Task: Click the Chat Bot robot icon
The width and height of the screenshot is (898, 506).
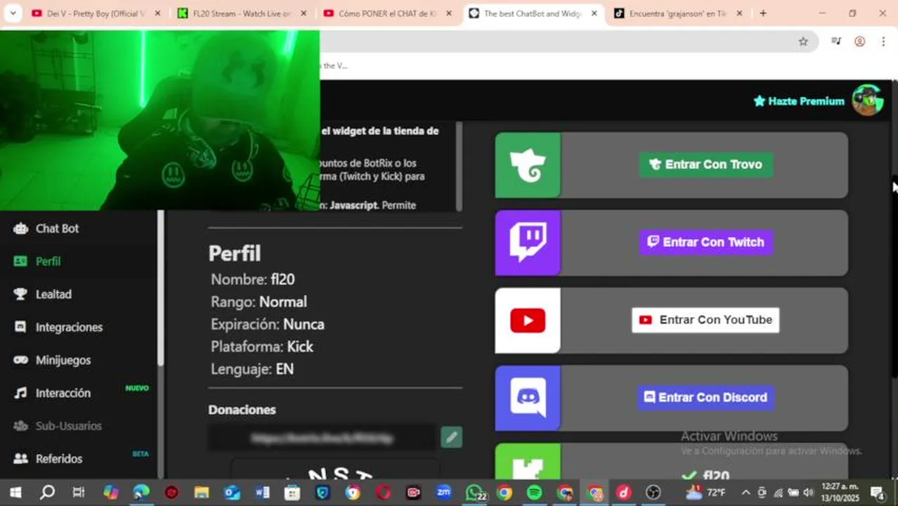Action: [21, 228]
